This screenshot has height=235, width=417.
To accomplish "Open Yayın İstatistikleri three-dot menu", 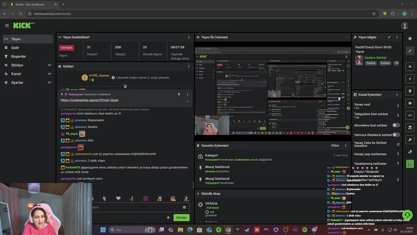I will (189, 37).
